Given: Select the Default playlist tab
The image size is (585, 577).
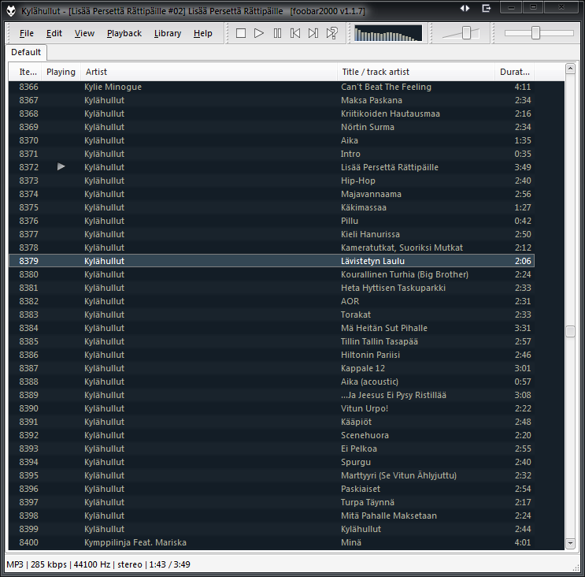Looking at the screenshot, I should click(x=26, y=52).
